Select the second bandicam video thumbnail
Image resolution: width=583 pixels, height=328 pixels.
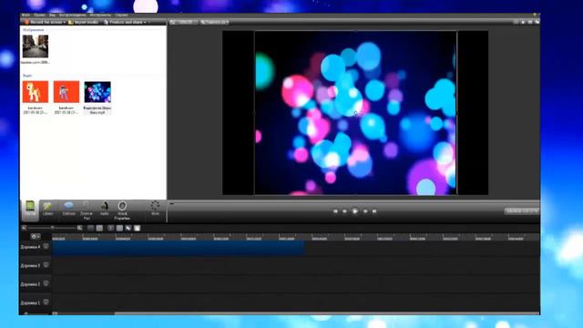coord(66,92)
